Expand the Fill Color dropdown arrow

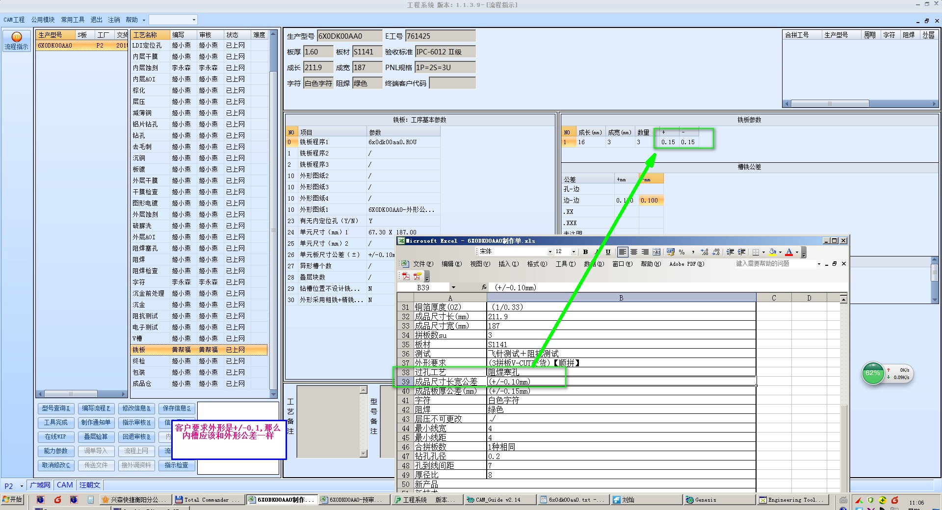click(780, 252)
